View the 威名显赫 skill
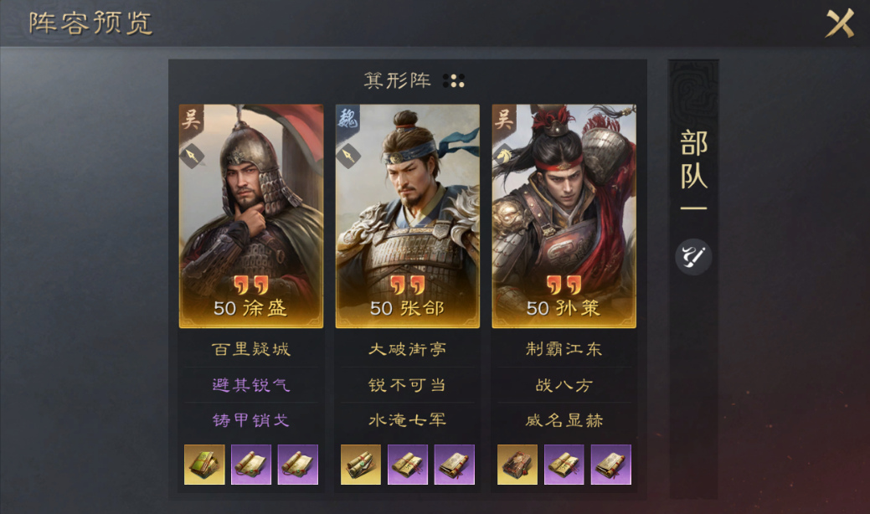870x514 pixels. tap(564, 420)
